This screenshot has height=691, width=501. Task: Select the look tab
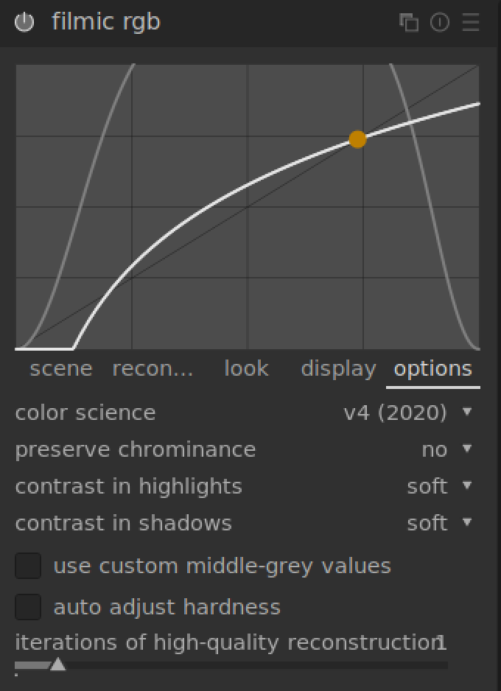pyautogui.click(x=246, y=368)
